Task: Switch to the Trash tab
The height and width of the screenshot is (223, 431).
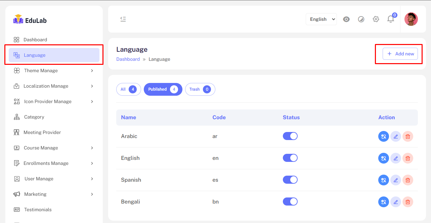Action: (x=200, y=89)
